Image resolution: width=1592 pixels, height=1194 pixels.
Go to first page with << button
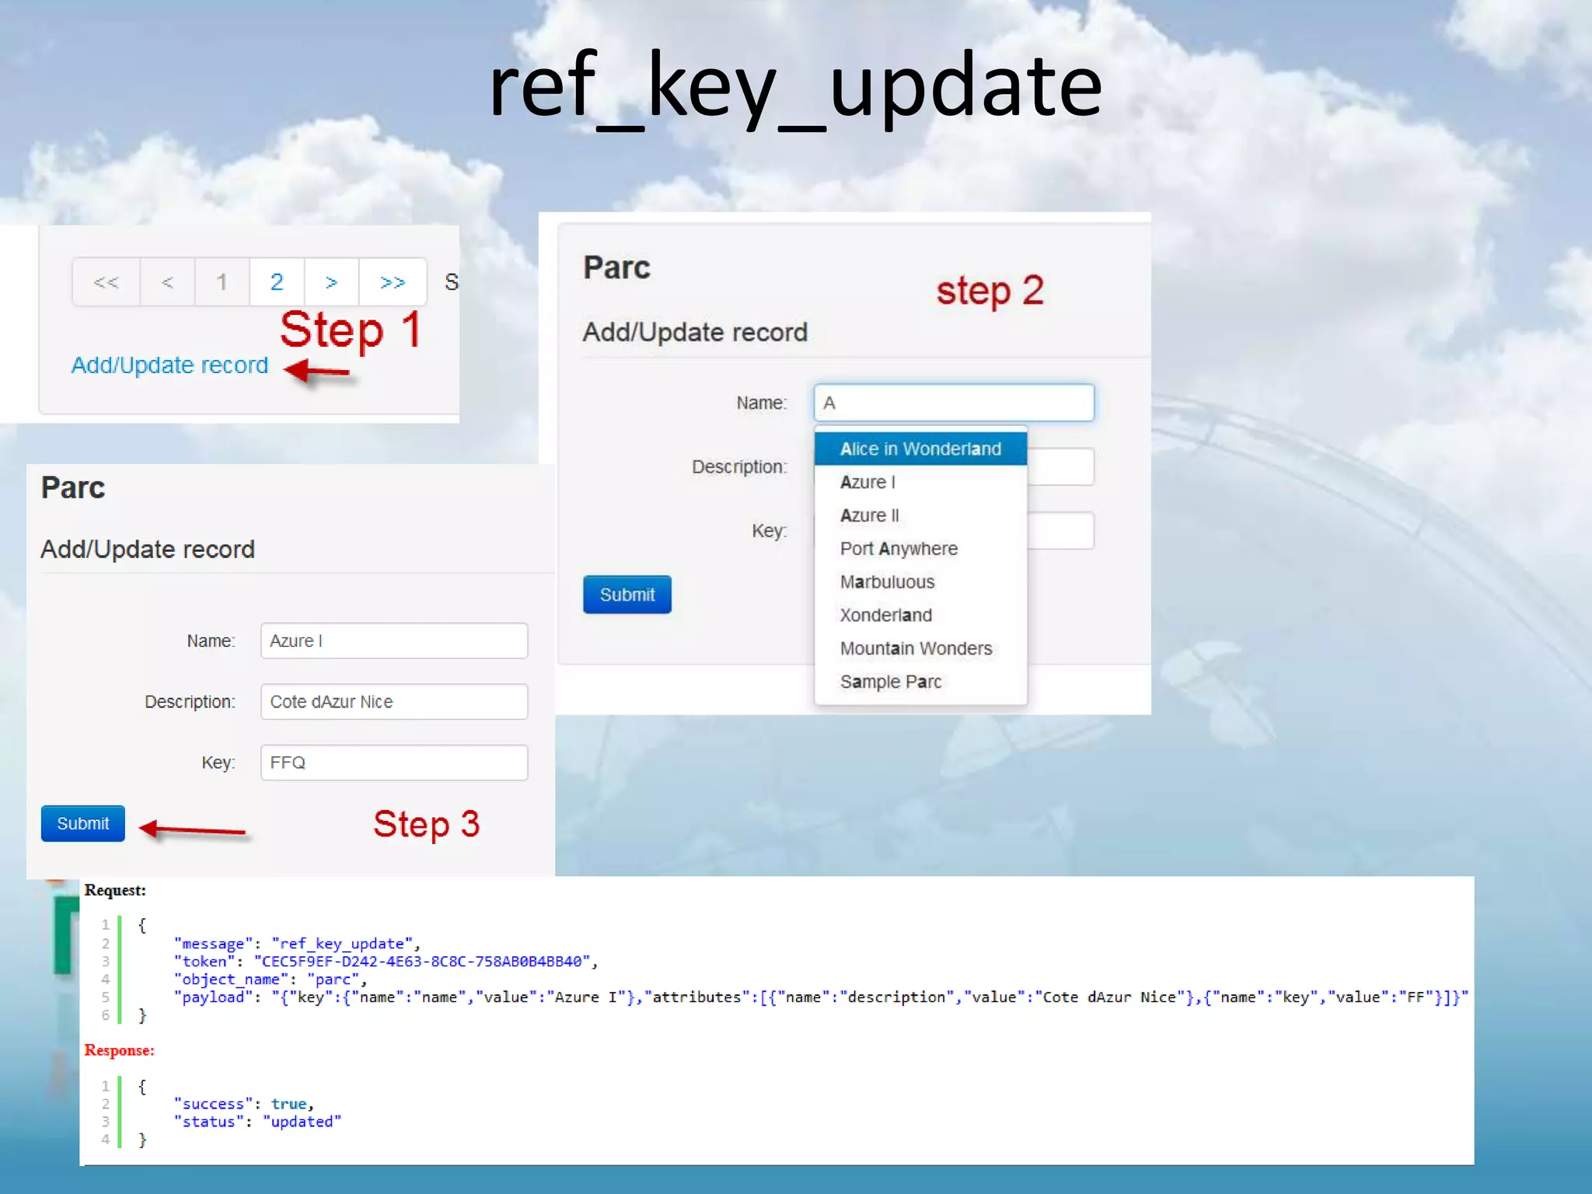coord(106,282)
